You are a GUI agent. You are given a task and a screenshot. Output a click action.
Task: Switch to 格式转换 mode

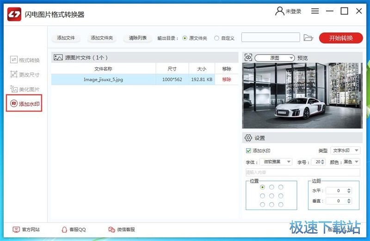pos(25,60)
